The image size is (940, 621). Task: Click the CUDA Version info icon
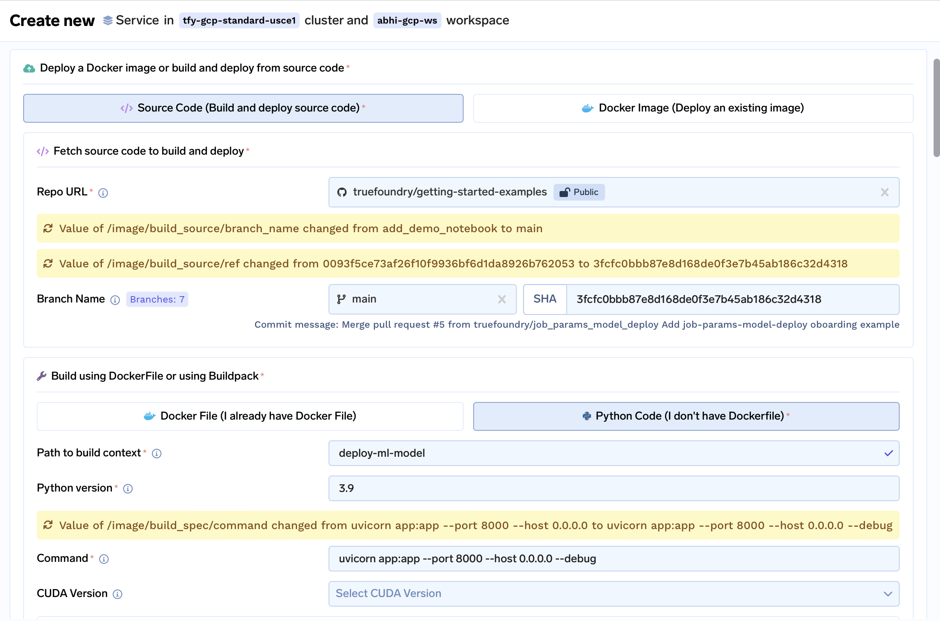(x=117, y=594)
